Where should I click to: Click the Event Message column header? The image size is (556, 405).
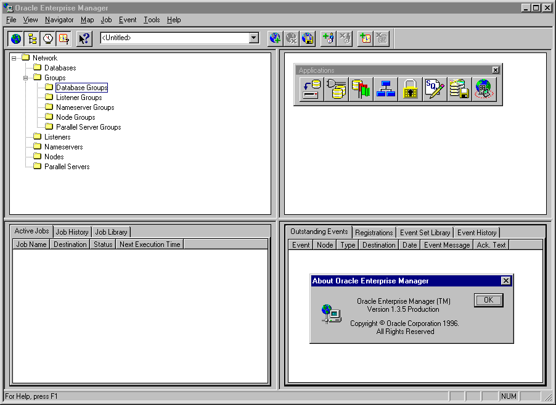pyautogui.click(x=447, y=245)
